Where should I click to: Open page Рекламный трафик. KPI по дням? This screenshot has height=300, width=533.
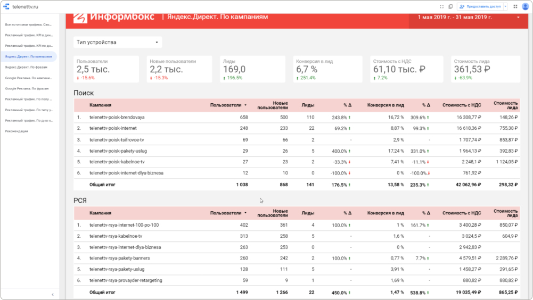click(x=29, y=46)
